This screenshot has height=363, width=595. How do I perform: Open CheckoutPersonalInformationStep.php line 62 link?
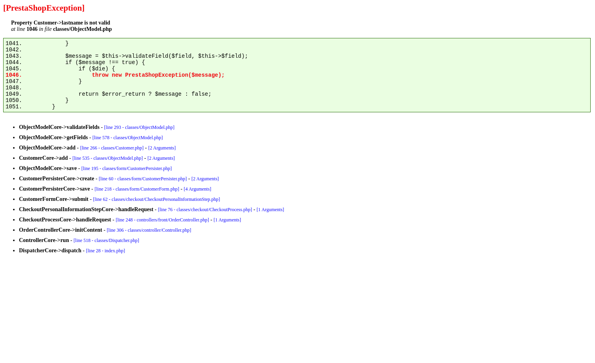[156, 199]
